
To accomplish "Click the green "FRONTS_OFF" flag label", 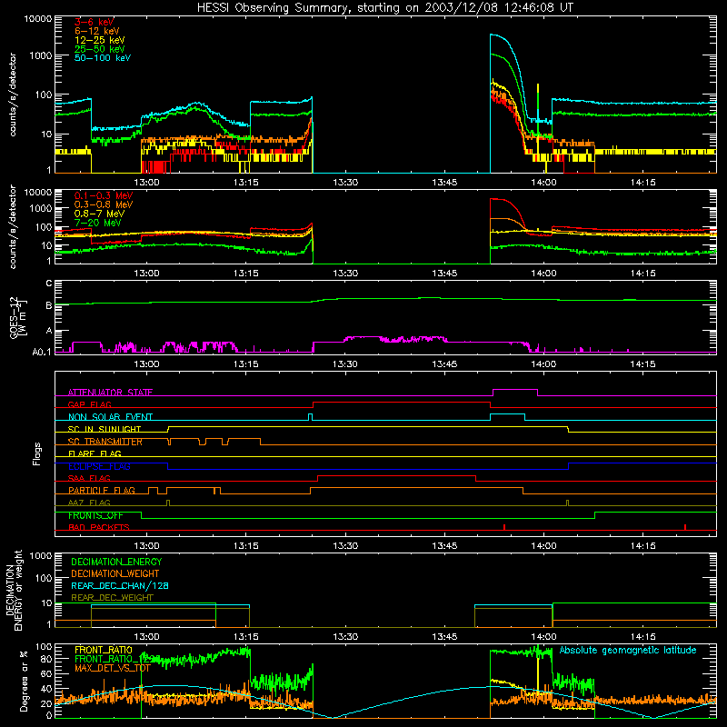I will coord(95,515).
